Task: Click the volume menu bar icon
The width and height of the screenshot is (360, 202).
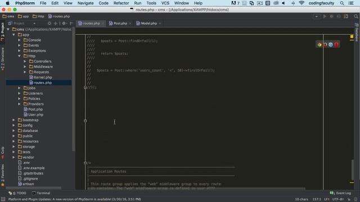Action: point(283,3)
